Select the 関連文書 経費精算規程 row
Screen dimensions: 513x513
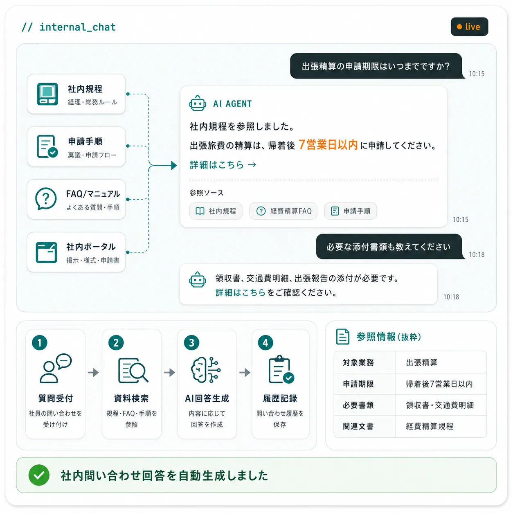pos(410,426)
